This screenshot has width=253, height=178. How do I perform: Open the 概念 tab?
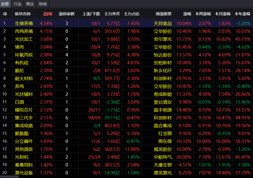[30, 4]
